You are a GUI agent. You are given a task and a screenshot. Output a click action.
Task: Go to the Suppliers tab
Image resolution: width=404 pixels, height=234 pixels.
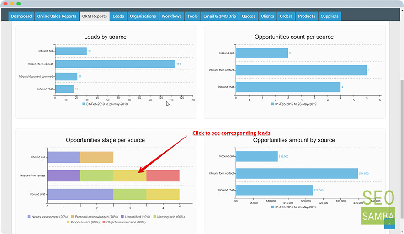click(x=330, y=16)
